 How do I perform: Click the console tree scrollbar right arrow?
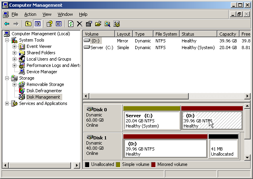pyautogui.click(x=77, y=165)
